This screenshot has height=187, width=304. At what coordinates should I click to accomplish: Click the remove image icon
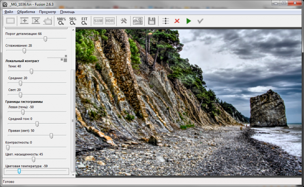36,21
